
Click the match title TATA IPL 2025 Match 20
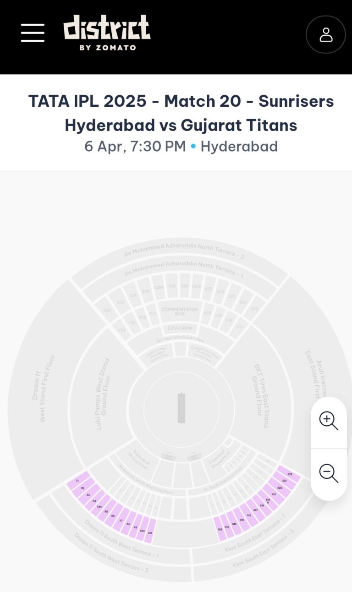point(181,112)
